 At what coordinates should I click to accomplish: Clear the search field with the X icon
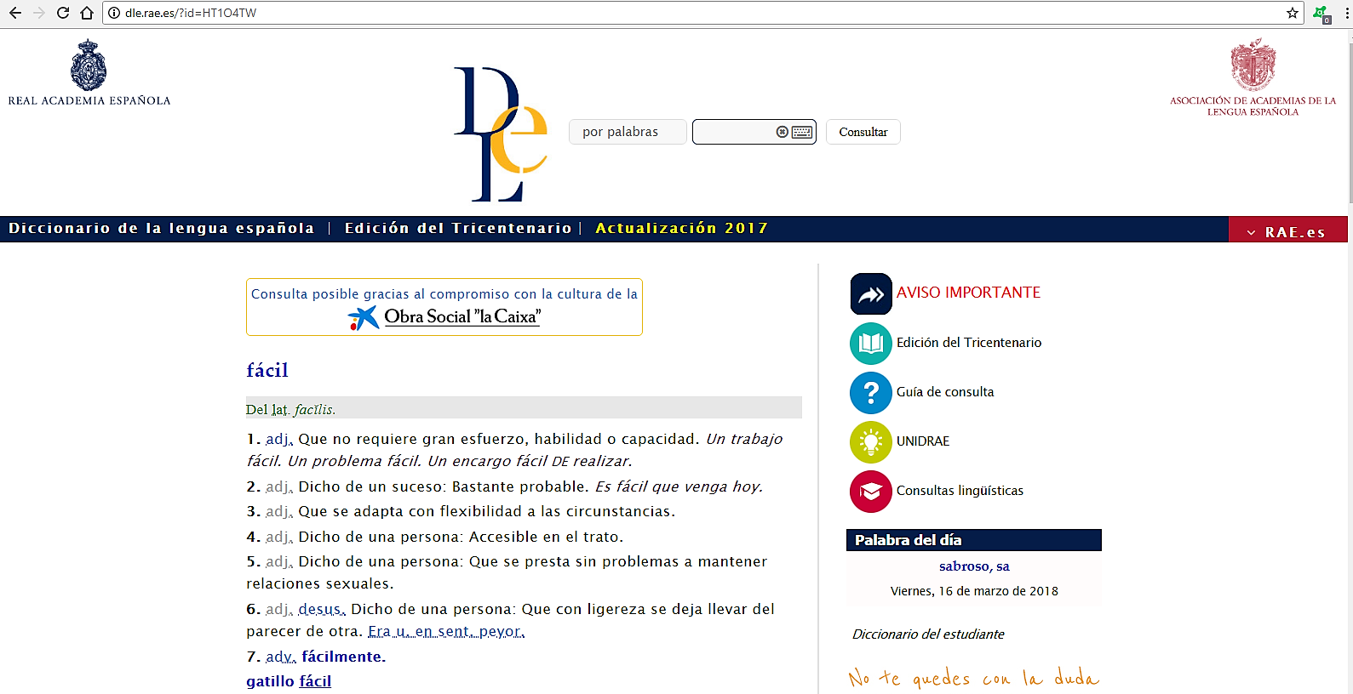[x=782, y=132]
